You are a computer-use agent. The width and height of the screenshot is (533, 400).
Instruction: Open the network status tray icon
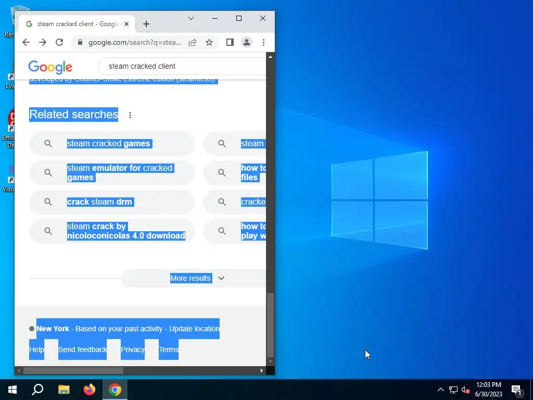(x=453, y=390)
